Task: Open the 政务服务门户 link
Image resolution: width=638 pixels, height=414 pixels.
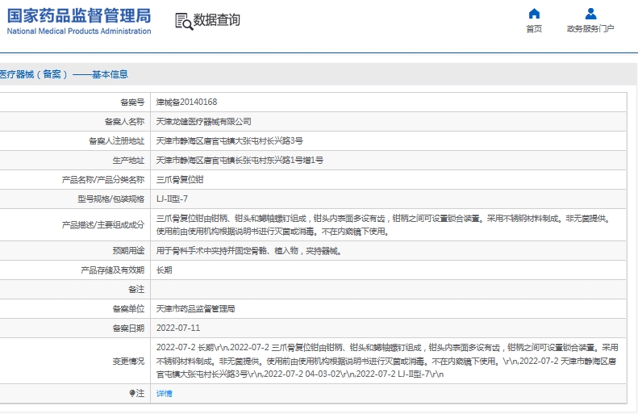Action: tap(590, 28)
